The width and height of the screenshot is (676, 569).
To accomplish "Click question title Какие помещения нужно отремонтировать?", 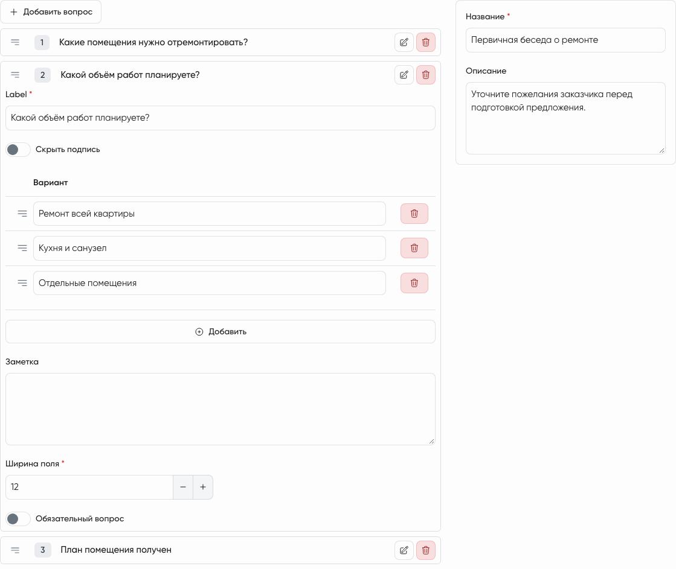I will [153, 42].
